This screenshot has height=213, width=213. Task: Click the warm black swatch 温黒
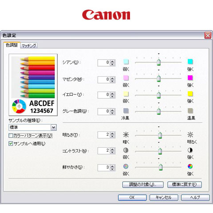[x=190, y=111]
